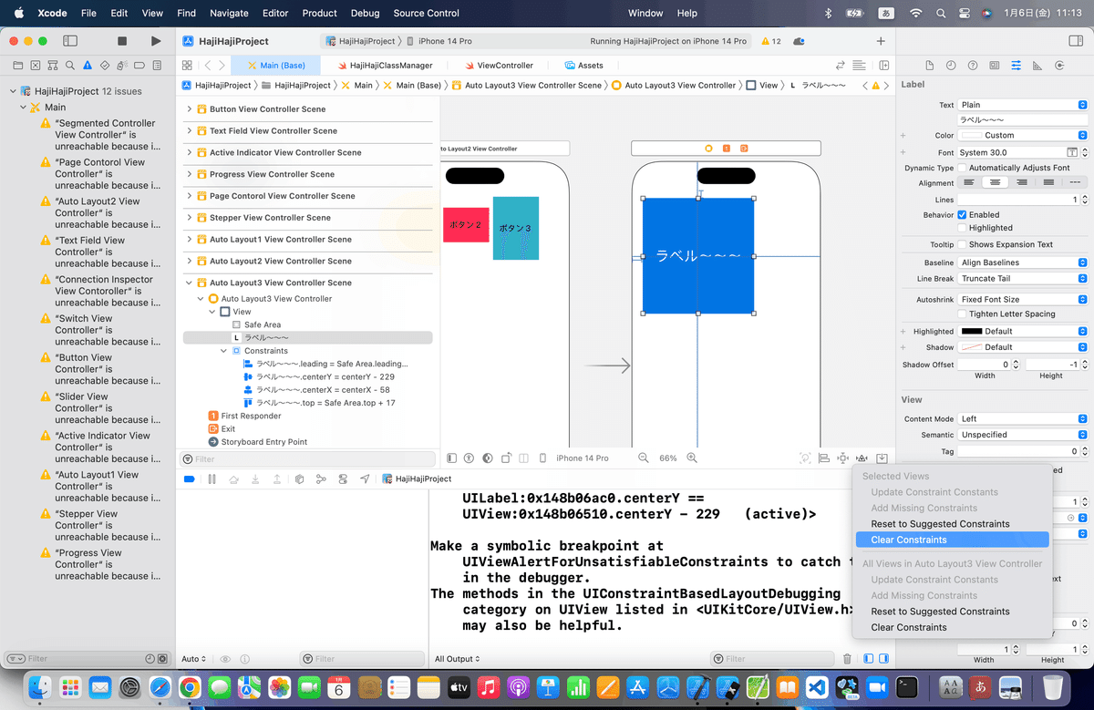
Task: Run the project with Play button
Action: tap(156, 41)
